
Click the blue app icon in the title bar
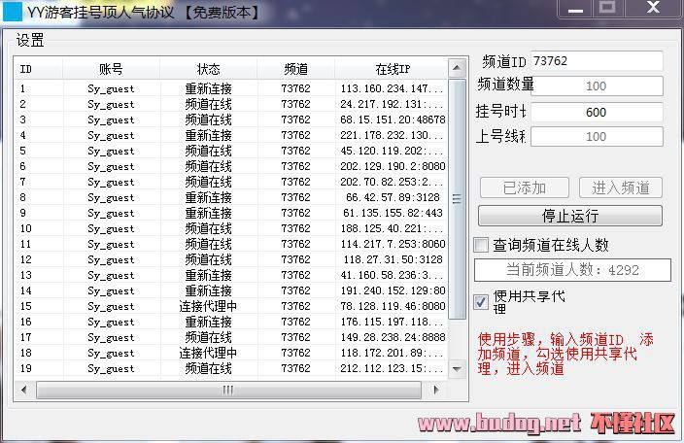pos(13,12)
